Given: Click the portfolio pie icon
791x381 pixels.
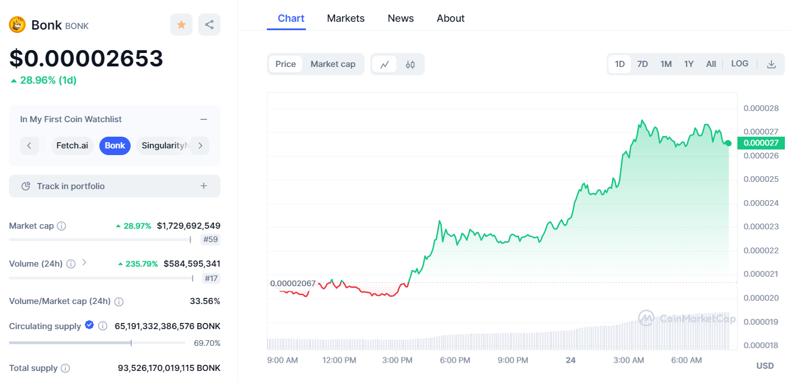Looking at the screenshot, I should [26, 186].
